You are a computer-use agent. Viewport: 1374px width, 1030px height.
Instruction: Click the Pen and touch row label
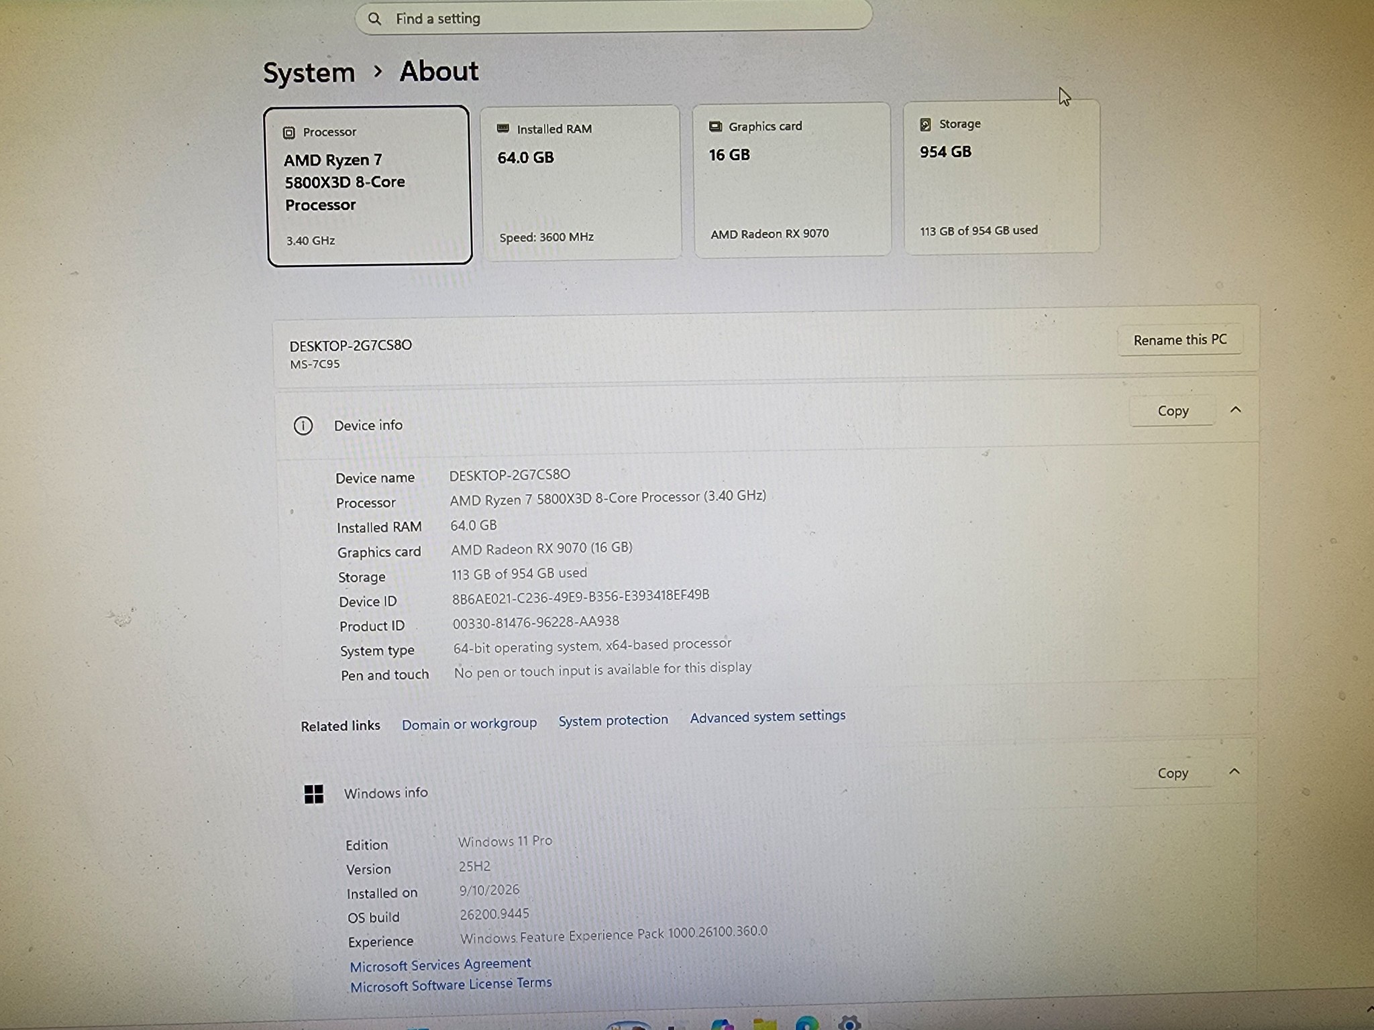(x=384, y=675)
